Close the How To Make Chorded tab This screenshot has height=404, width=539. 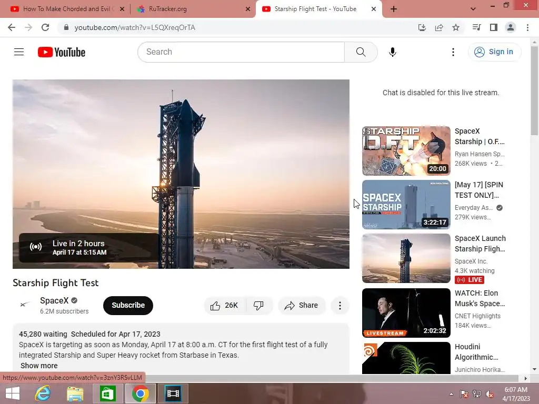(x=122, y=9)
